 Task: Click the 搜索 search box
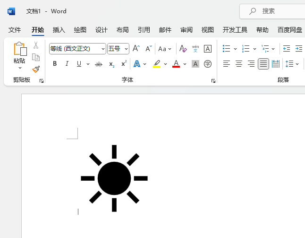[272, 11]
